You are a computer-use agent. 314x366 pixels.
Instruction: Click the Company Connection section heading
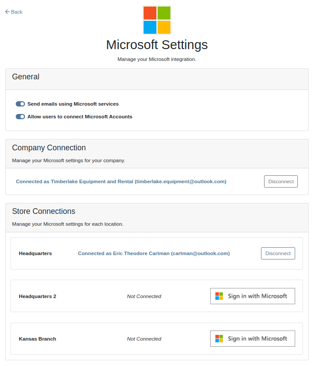point(49,148)
